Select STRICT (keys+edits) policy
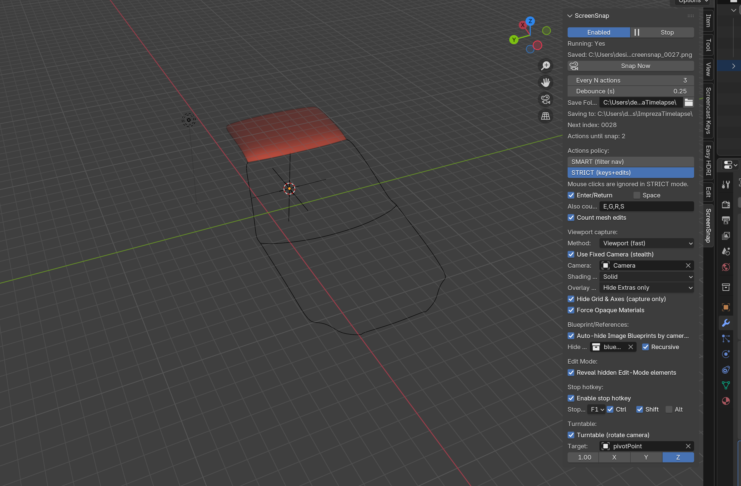 pyautogui.click(x=630, y=173)
